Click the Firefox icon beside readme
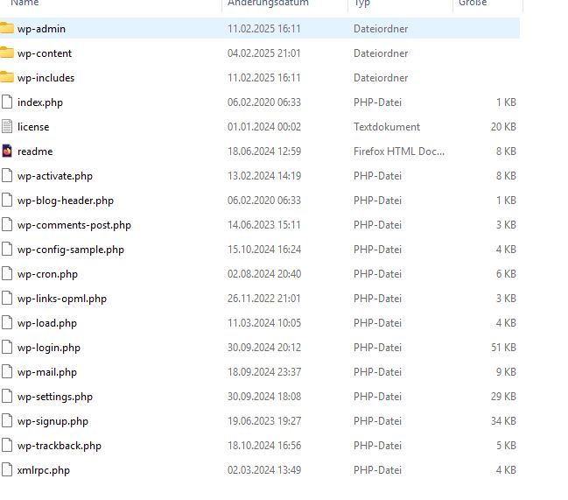Image resolution: width=568 pixels, height=500 pixels. click(x=8, y=151)
